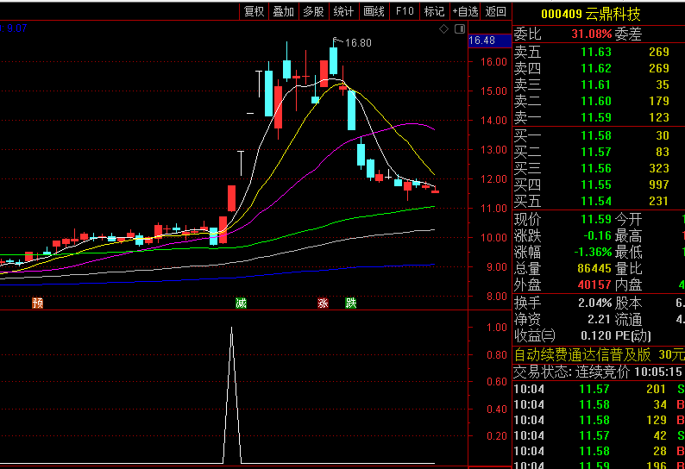Image resolution: width=685 pixels, height=469 pixels.
Task: Open the 统计 statistics menu
Action: coord(344,11)
